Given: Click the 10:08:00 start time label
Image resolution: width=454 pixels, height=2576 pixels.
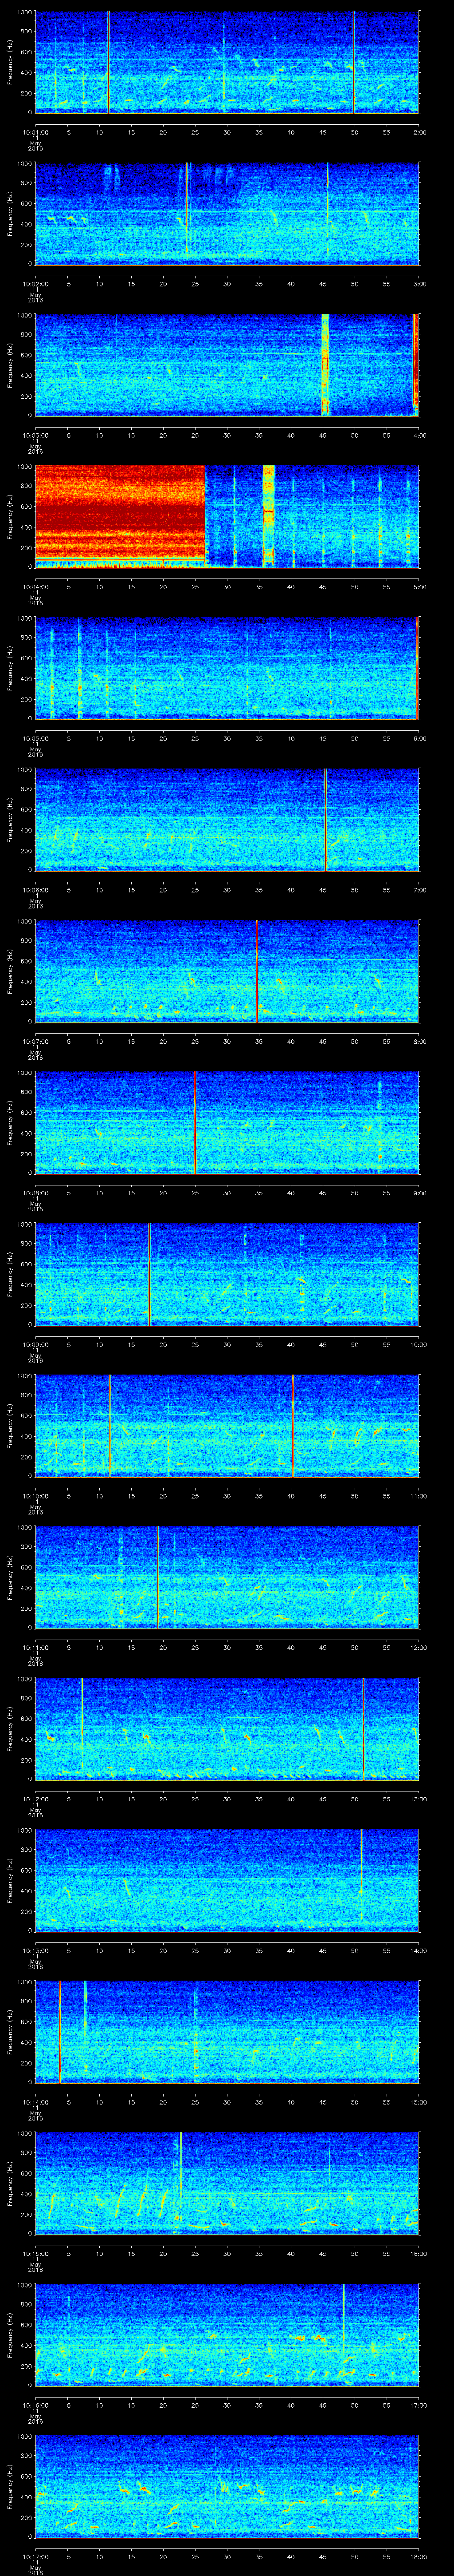Looking at the screenshot, I should (x=35, y=1193).
